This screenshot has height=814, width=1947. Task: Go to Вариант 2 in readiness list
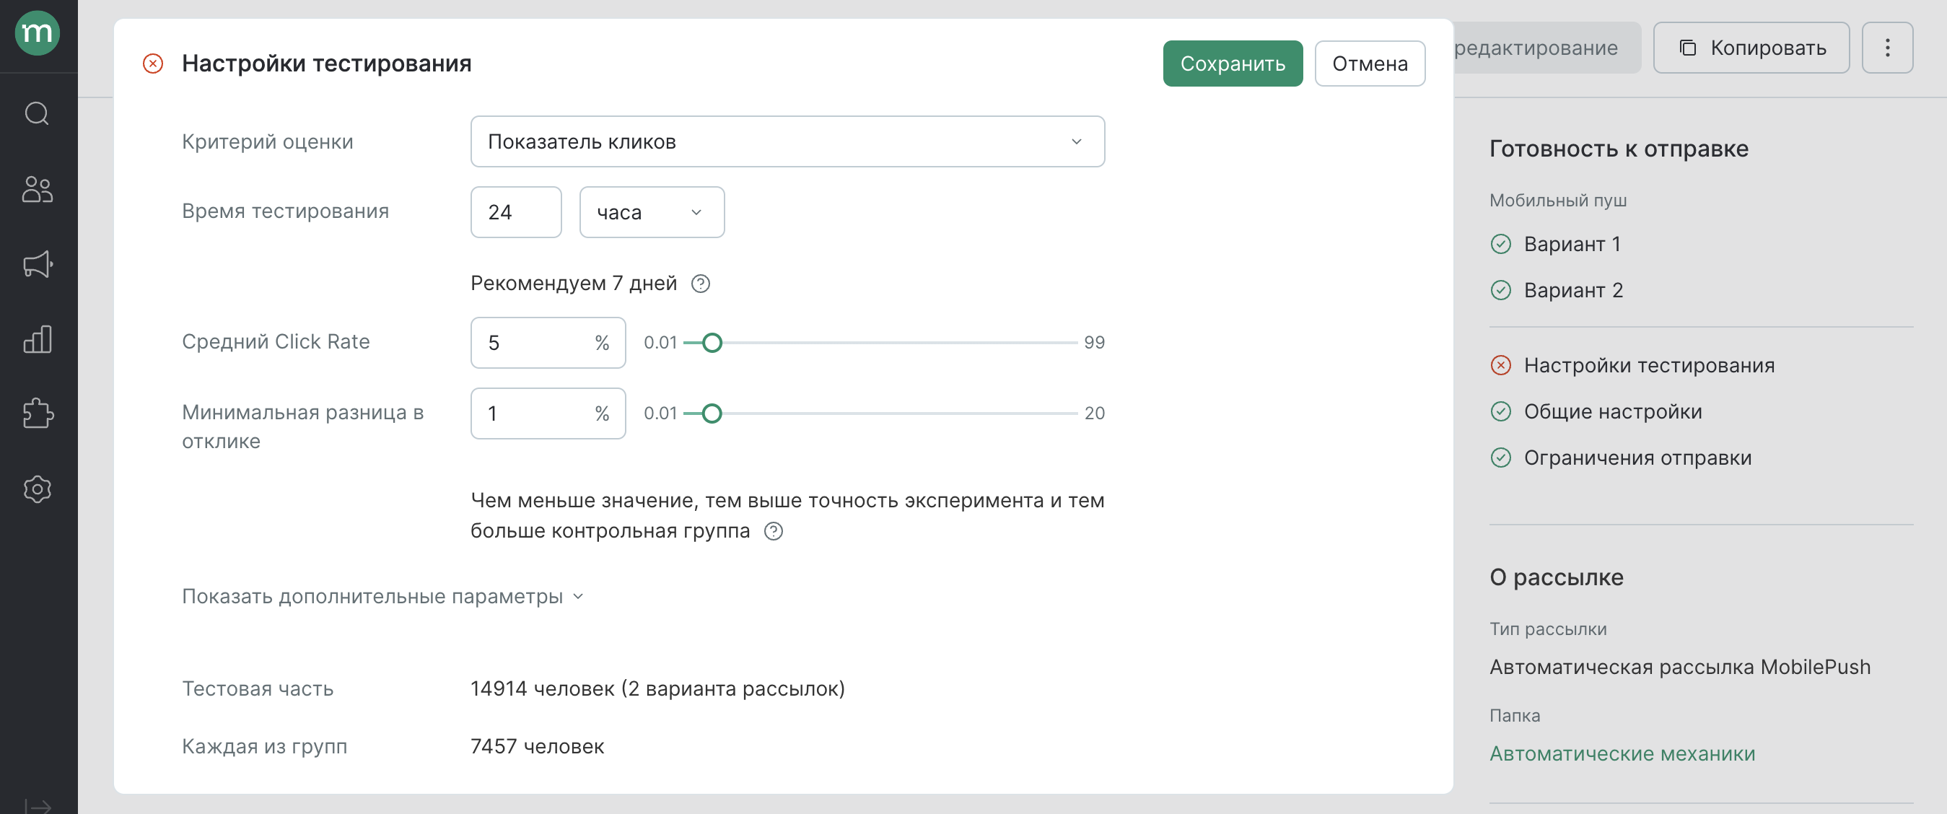(x=1574, y=290)
